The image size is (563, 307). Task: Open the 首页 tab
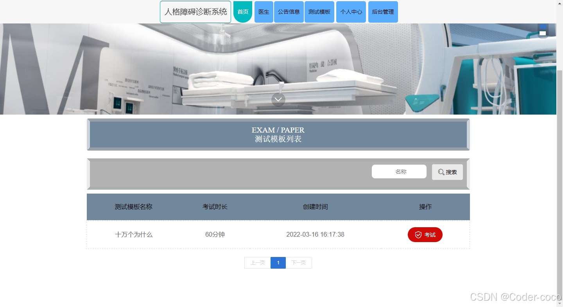[x=243, y=12]
